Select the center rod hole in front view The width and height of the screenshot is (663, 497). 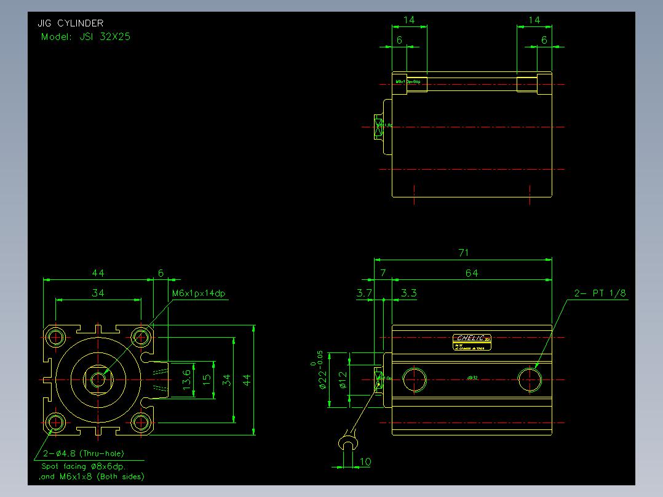(x=98, y=380)
